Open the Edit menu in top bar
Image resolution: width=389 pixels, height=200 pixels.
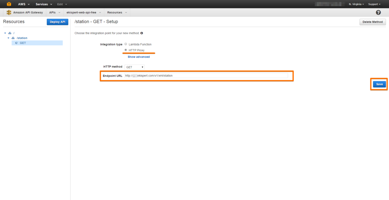[x=62, y=4]
